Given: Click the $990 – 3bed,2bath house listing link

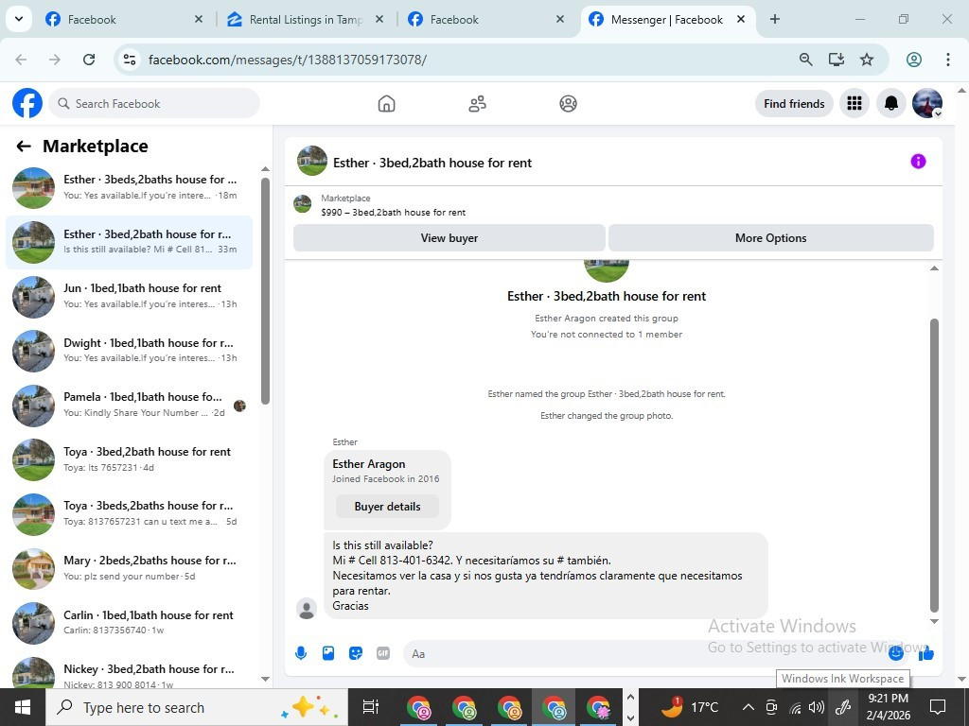Looking at the screenshot, I should click(393, 213).
